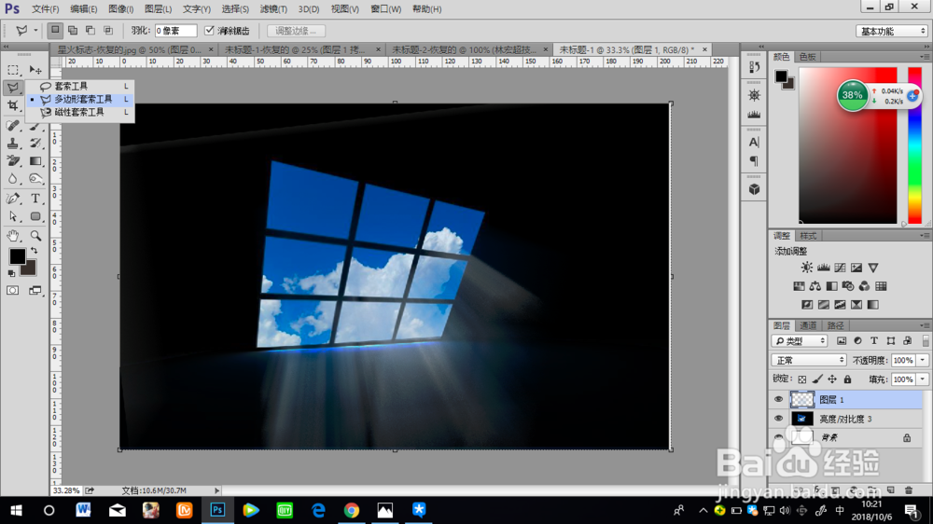The width and height of the screenshot is (933, 524).
Task: Open the layer filter 类型 dropdown
Action: (x=800, y=341)
